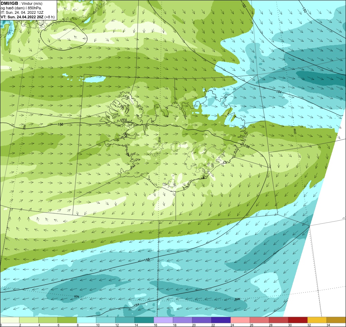Click the 60N label in the southeast
The width and height of the screenshot is (346, 327).
pos(237,299)
